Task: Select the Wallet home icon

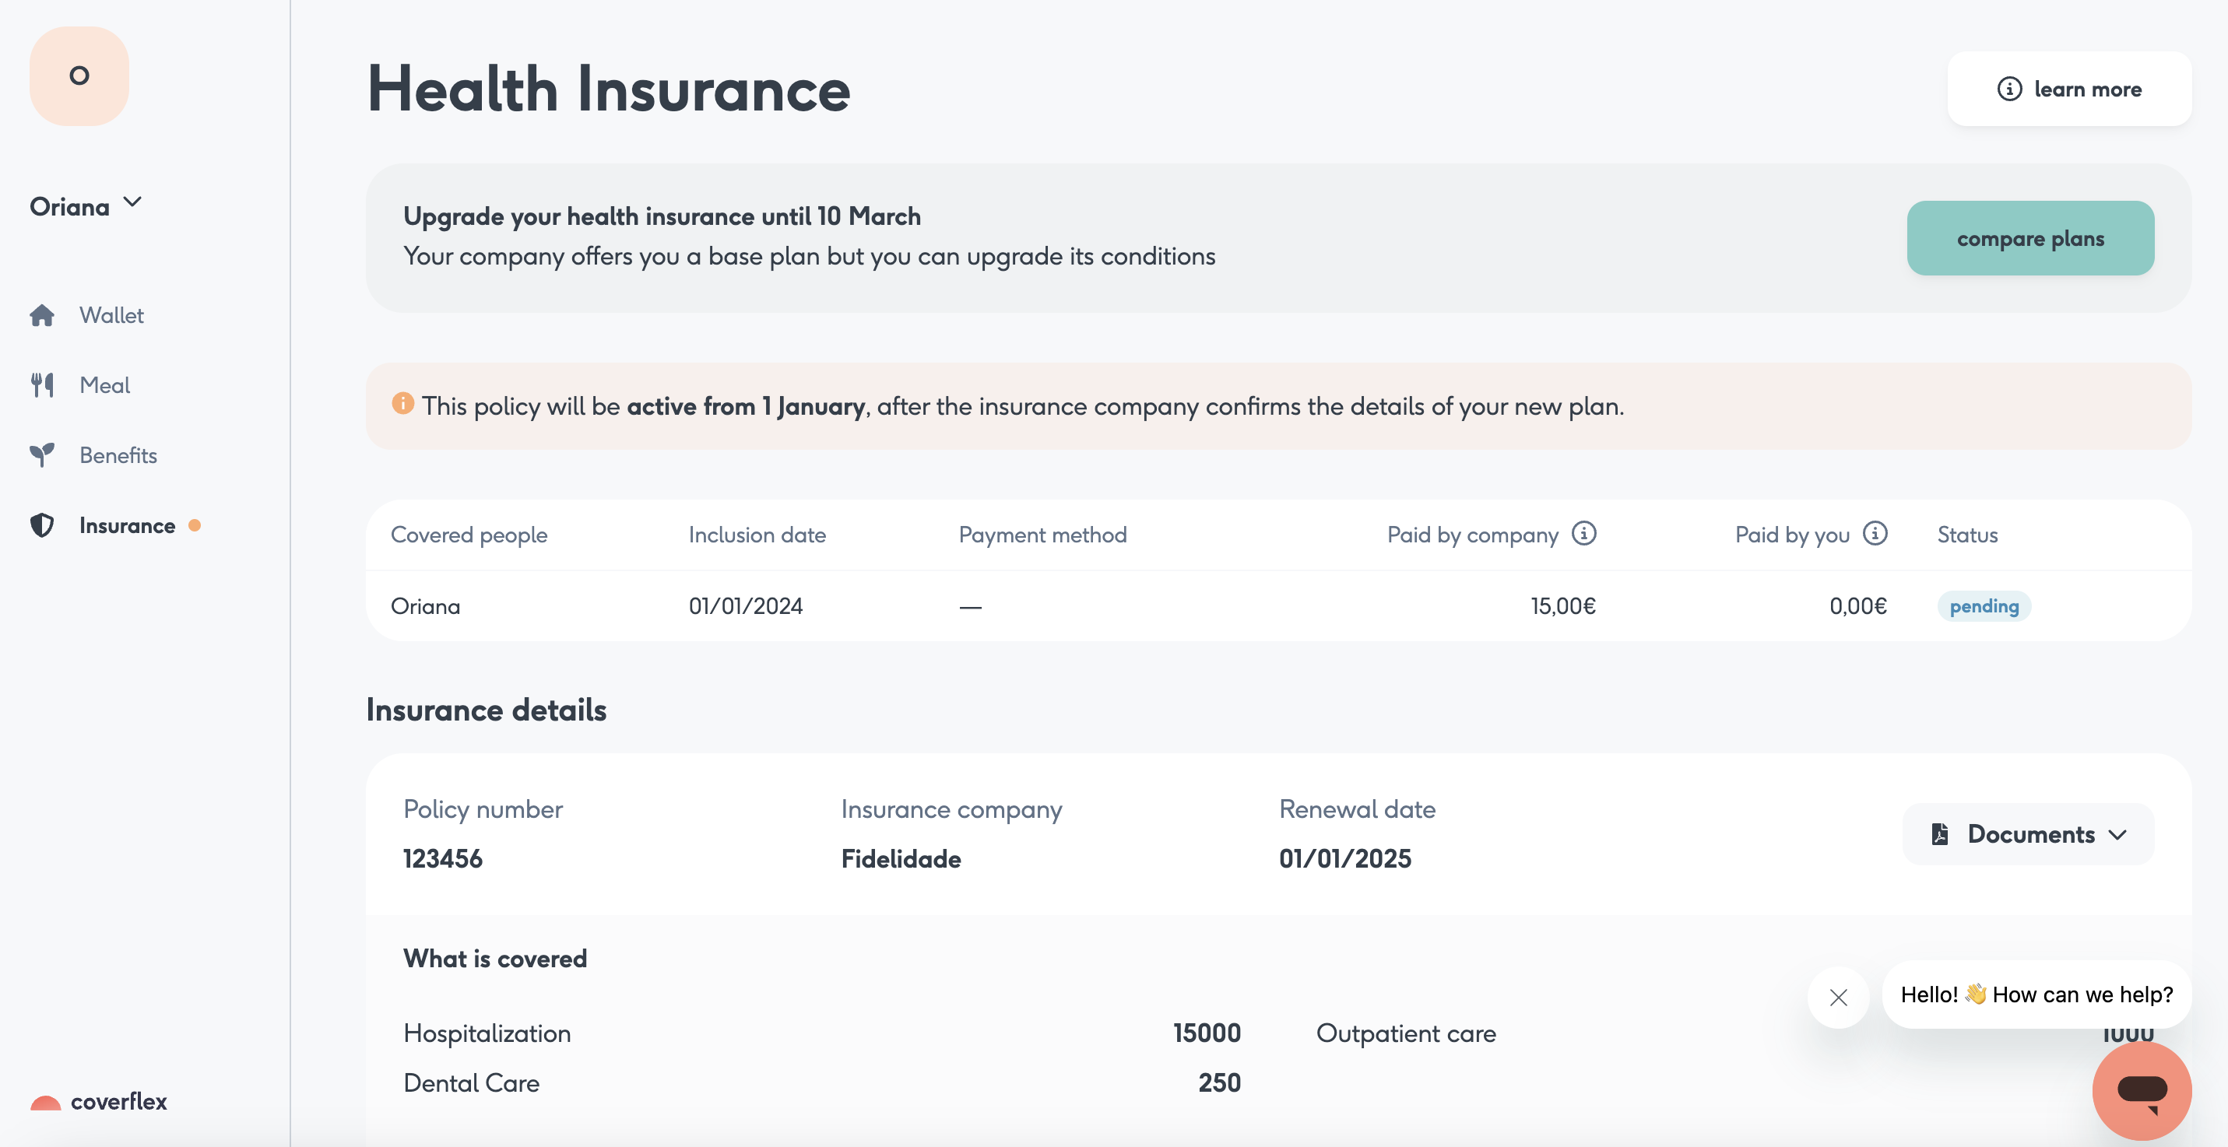Action: pos(41,314)
